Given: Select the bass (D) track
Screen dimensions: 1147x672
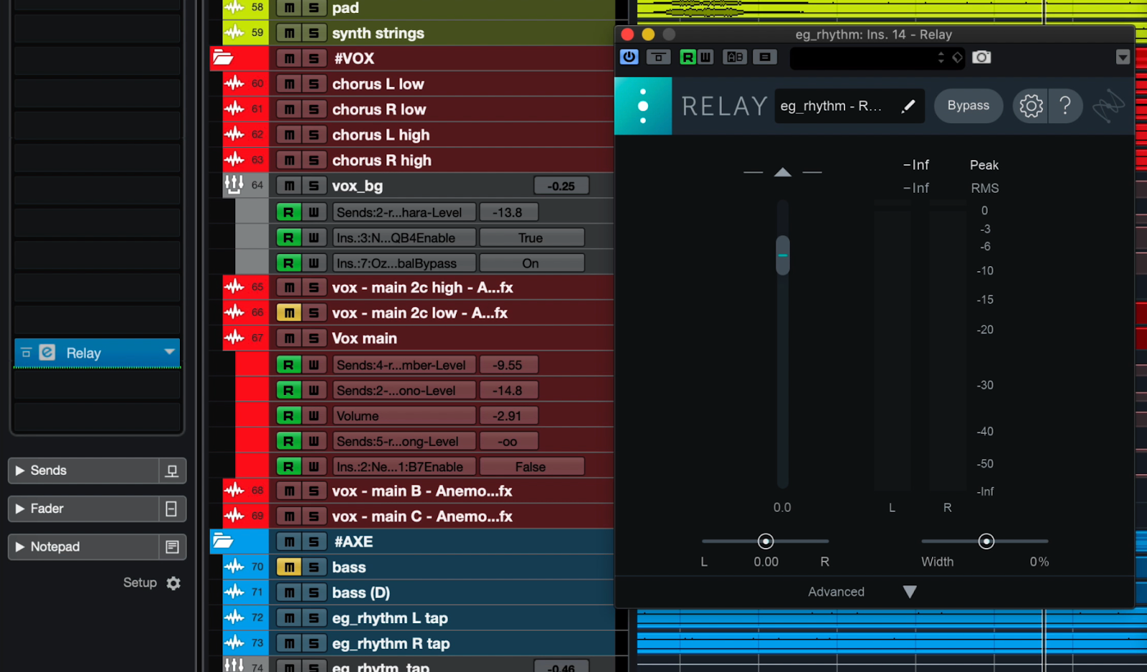Looking at the screenshot, I should (361, 592).
